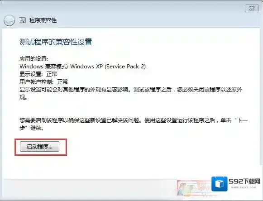Click the round back arrow button
The image size is (263, 201).
(9, 20)
